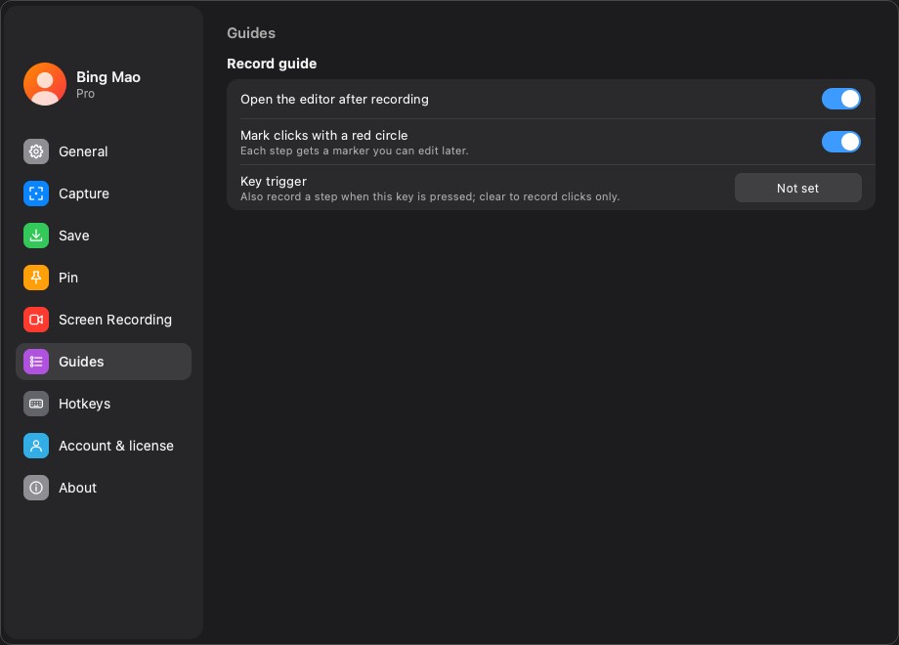Set the Key trigger via Not set button

tap(797, 188)
